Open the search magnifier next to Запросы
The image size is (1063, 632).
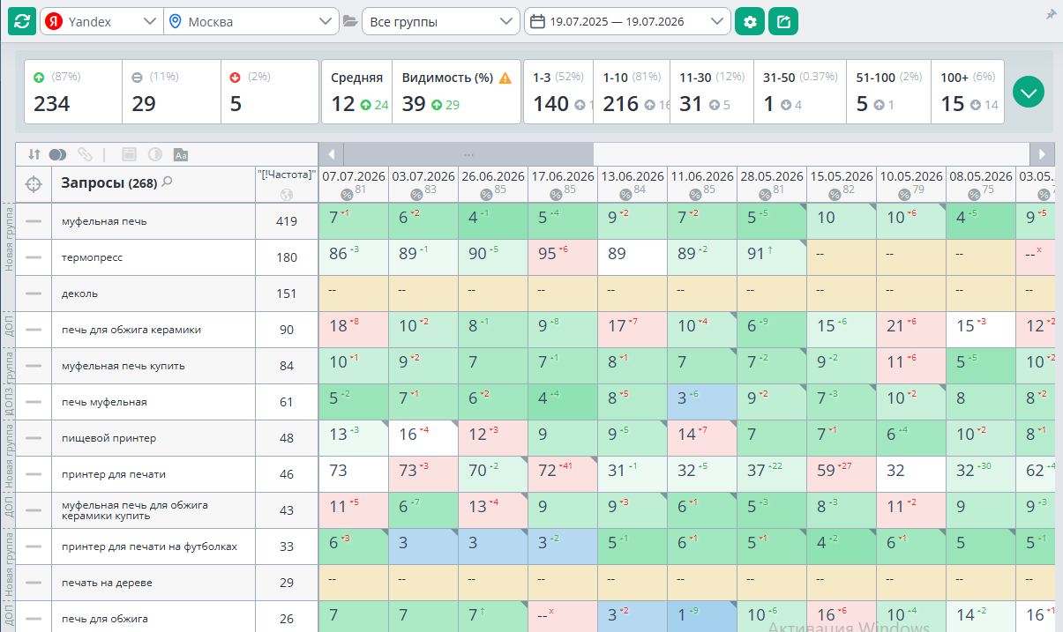click(167, 182)
